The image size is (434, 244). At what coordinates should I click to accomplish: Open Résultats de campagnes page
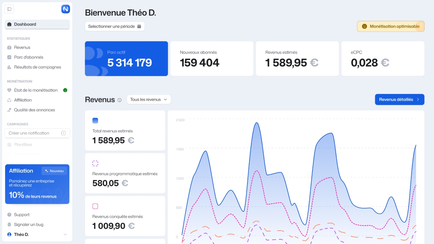37,67
